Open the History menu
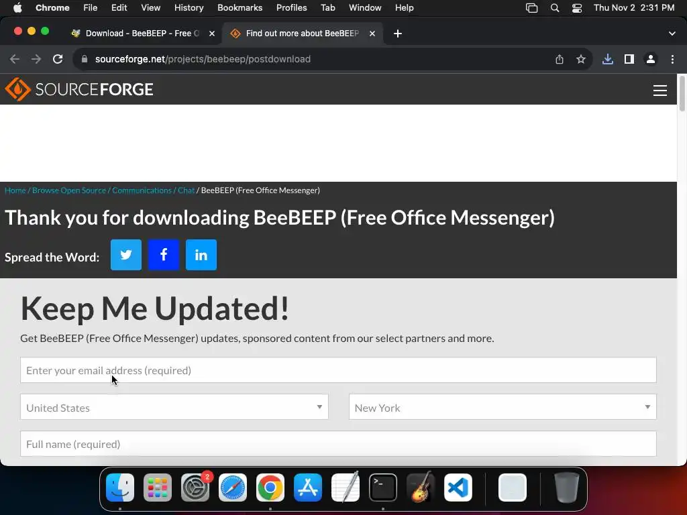 point(189,8)
